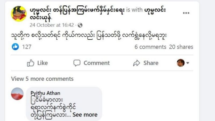Click the small commenter identity avatar
The width and height of the screenshot is (215, 121).
click(181, 63)
